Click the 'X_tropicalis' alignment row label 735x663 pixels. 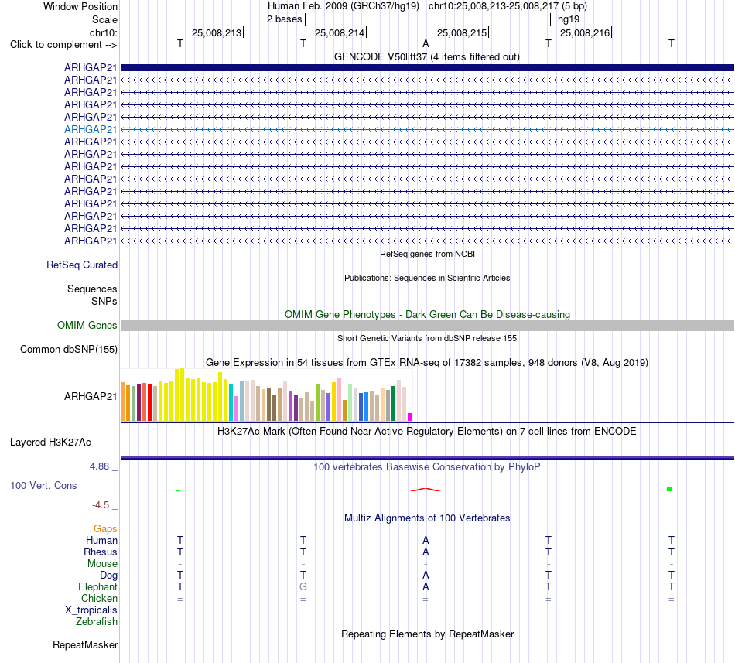(91, 610)
